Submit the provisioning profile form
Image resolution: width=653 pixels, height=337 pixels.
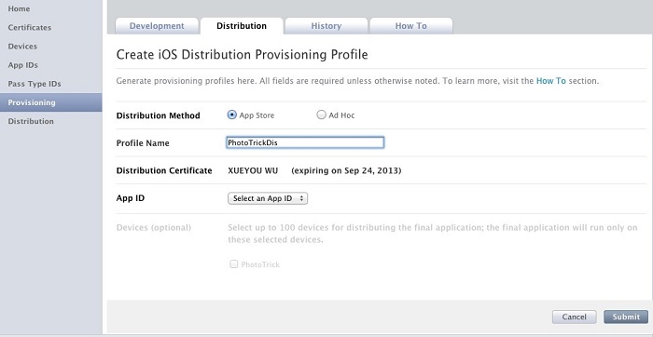[626, 317]
